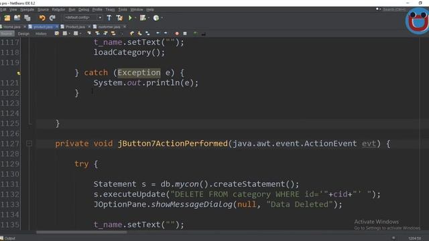Click the Find Next Occurrence icon
Screen dimensions: 429x241
[x=105, y=33]
